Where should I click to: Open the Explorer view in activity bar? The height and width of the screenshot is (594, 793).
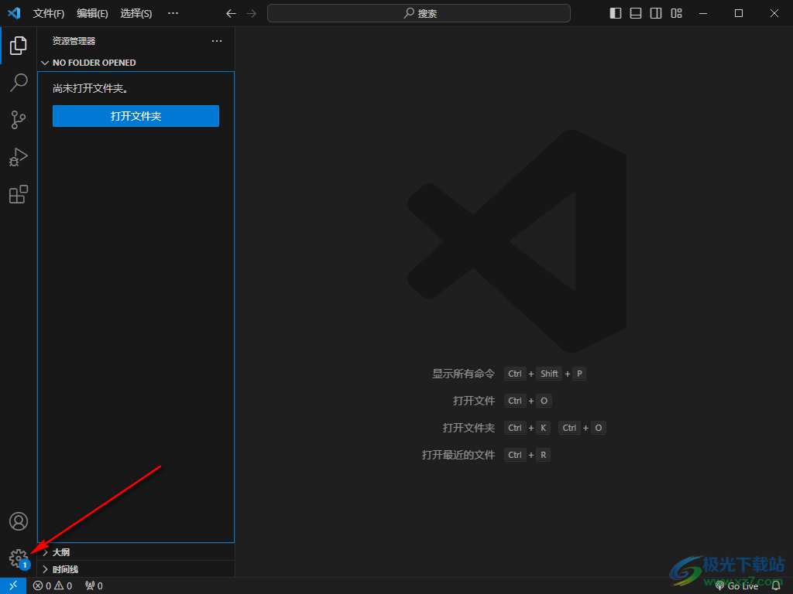[19, 46]
